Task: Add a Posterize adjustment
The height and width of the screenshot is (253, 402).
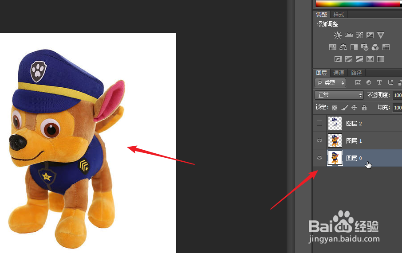Action: coord(348,59)
